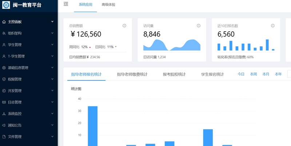Select the 学生报名统计 tab
291x146 pixels.
pos(212,75)
